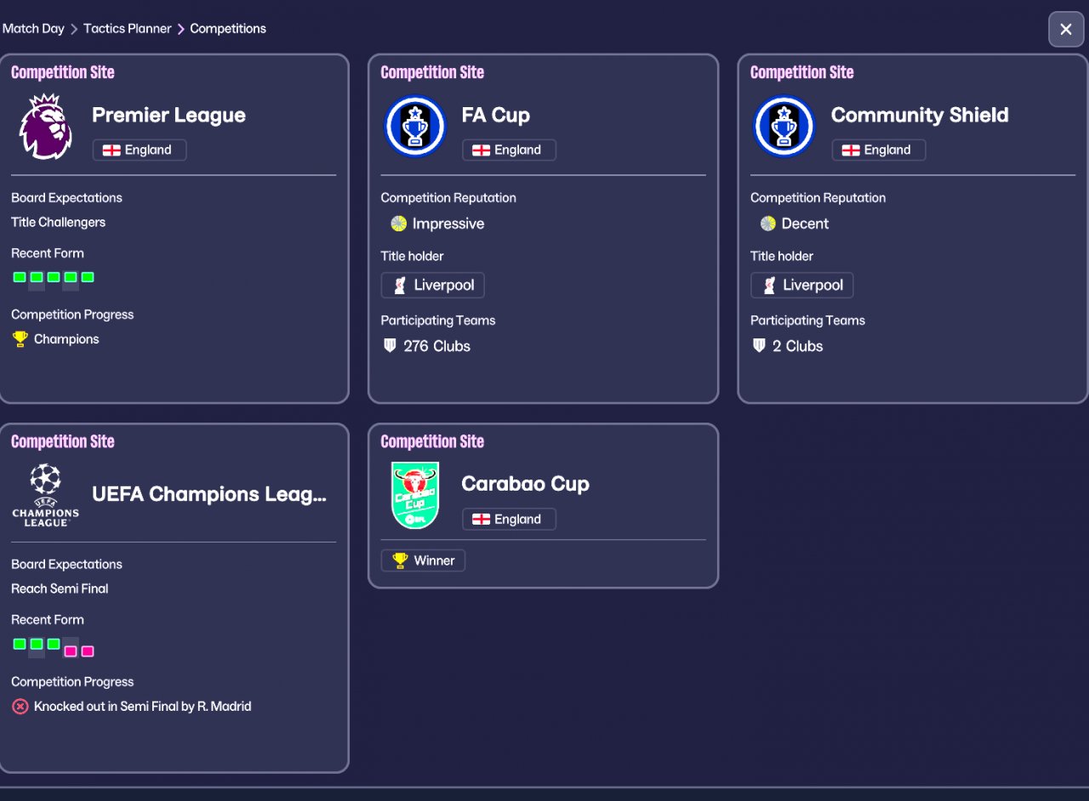This screenshot has width=1089, height=801.
Task: Click the Premier League lion logo
Action: [x=45, y=127]
